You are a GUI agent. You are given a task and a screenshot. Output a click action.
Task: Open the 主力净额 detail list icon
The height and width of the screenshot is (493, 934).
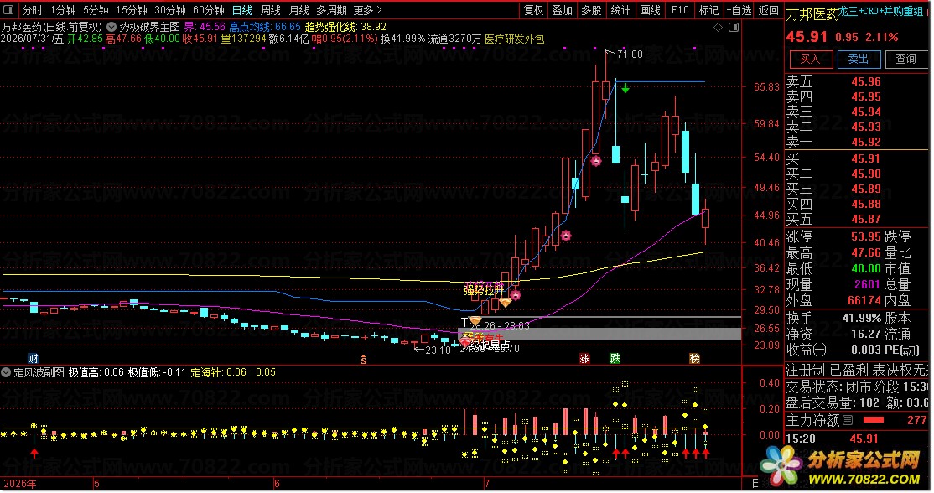pyautogui.click(x=848, y=420)
